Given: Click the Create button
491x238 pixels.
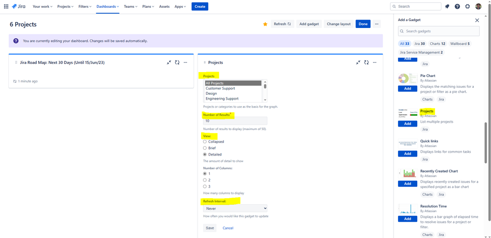Looking at the screenshot, I should pos(200,6).
